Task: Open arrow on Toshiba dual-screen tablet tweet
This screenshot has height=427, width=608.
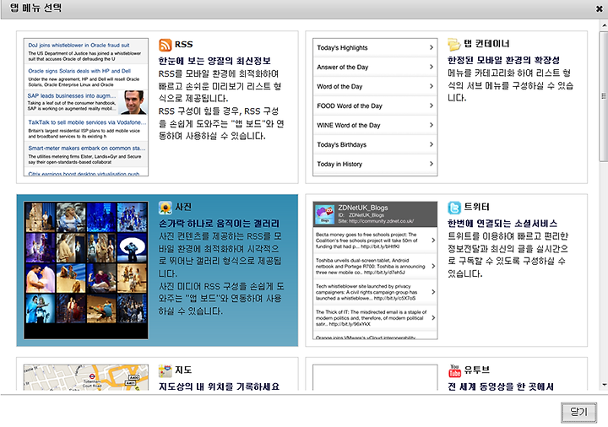Action: 433,266
